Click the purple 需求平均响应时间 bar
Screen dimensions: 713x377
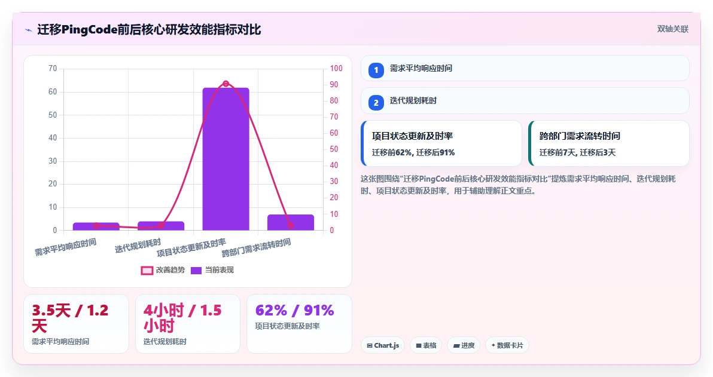pos(96,226)
